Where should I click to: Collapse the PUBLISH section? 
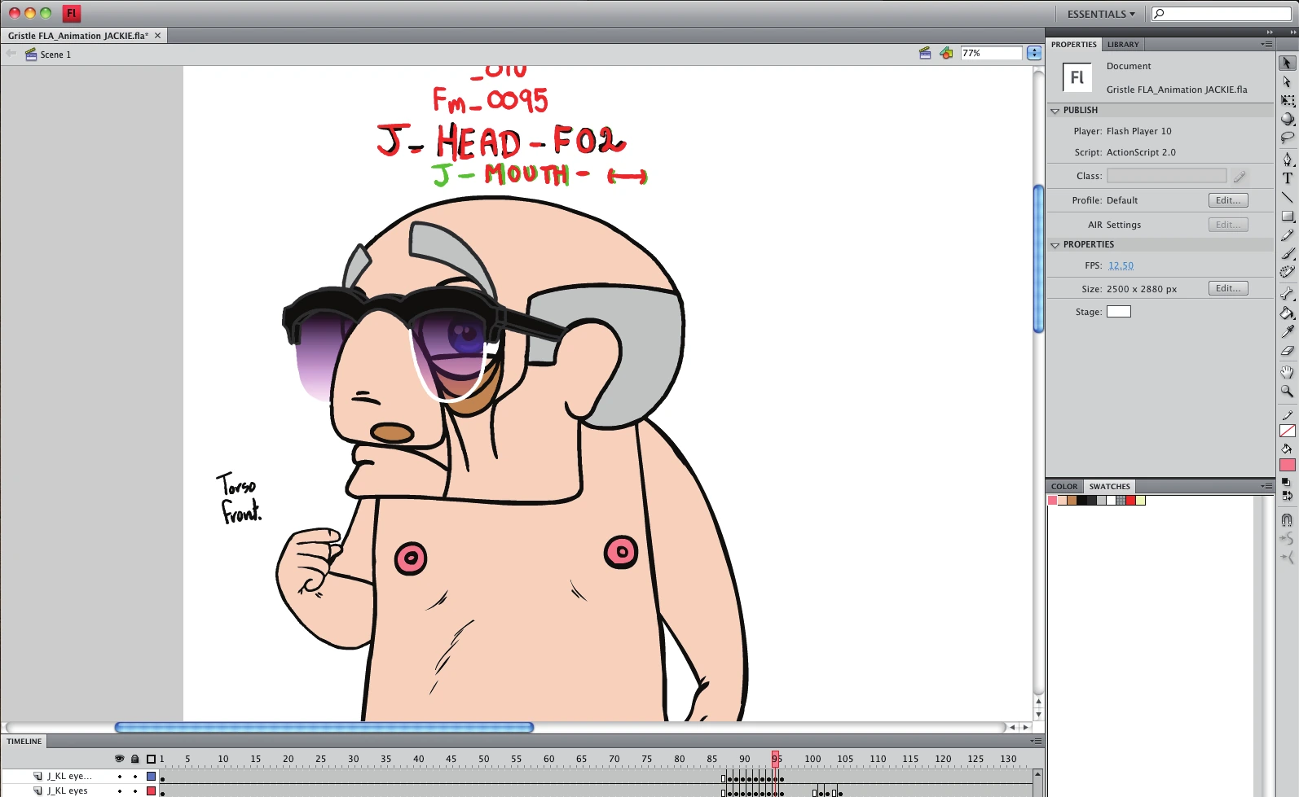pyautogui.click(x=1055, y=110)
